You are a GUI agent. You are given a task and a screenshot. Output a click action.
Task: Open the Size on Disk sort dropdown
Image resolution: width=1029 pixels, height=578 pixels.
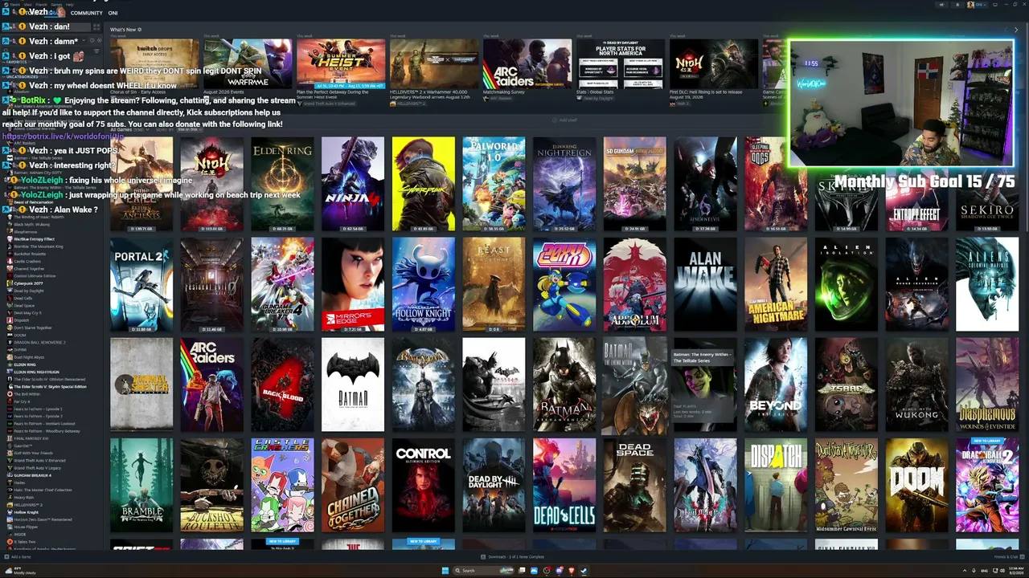[188, 128]
